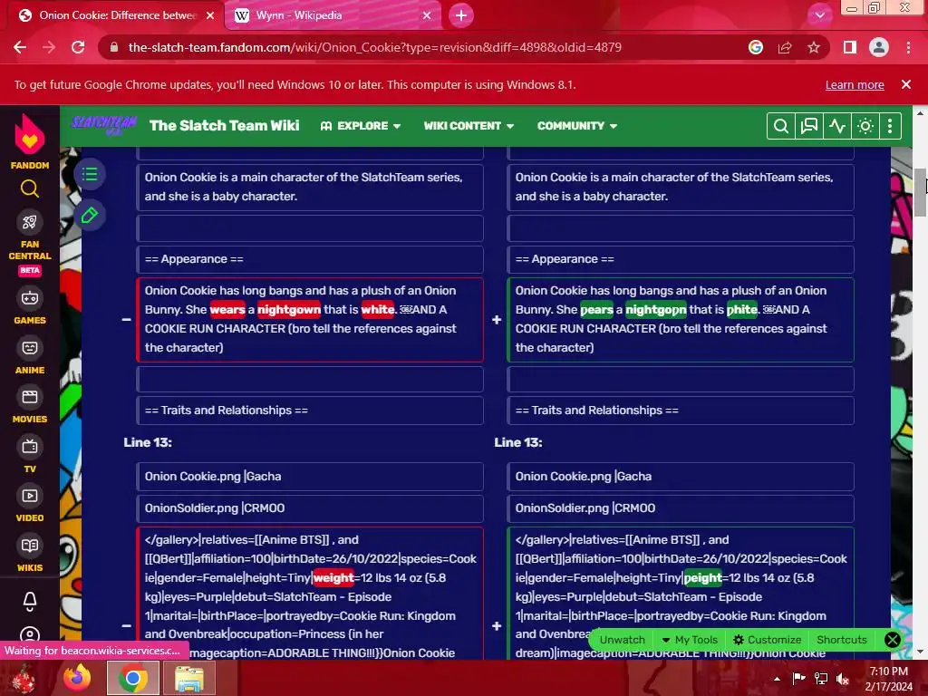Screen dimensions: 928x696
Task: Open recent activity pulse icon
Action: [836, 126]
